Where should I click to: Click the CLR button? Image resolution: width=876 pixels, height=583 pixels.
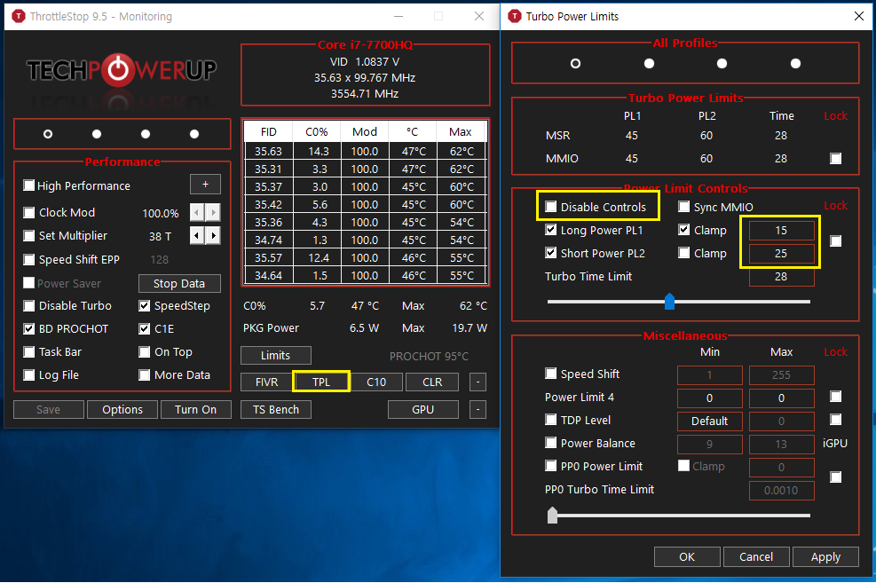[x=432, y=382]
